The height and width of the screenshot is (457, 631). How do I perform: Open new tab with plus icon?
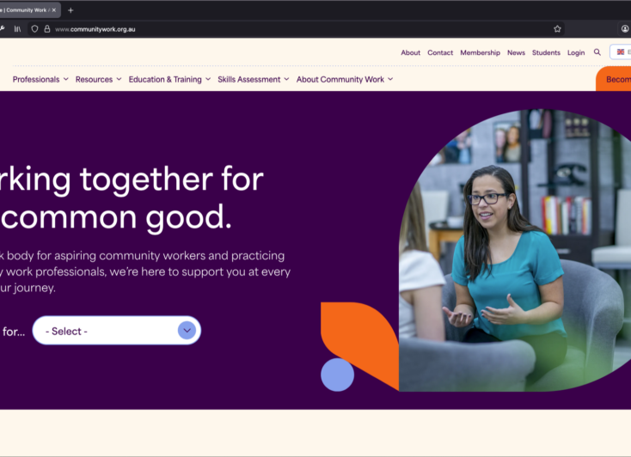click(x=70, y=10)
